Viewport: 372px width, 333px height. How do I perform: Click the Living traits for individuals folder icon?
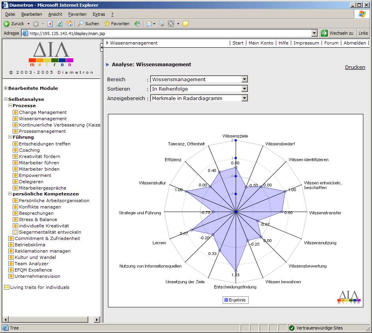tap(7, 287)
